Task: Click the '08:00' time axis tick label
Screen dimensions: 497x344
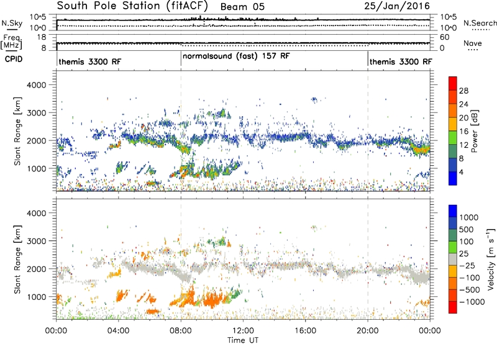Action: tap(181, 331)
